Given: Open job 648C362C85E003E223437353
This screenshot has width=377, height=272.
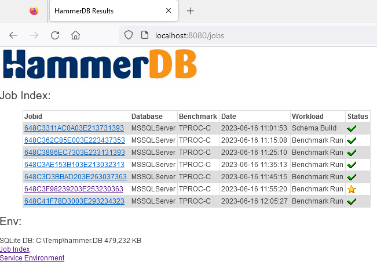Looking at the screenshot, I should [75, 140].
